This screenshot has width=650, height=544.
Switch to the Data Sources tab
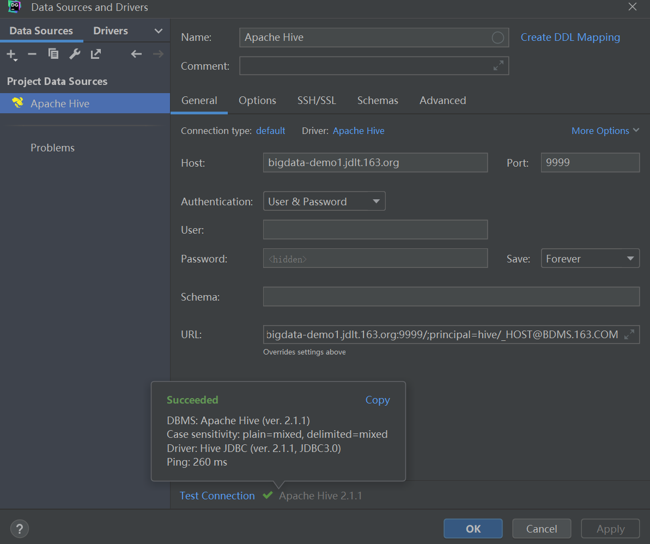click(x=41, y=30)
